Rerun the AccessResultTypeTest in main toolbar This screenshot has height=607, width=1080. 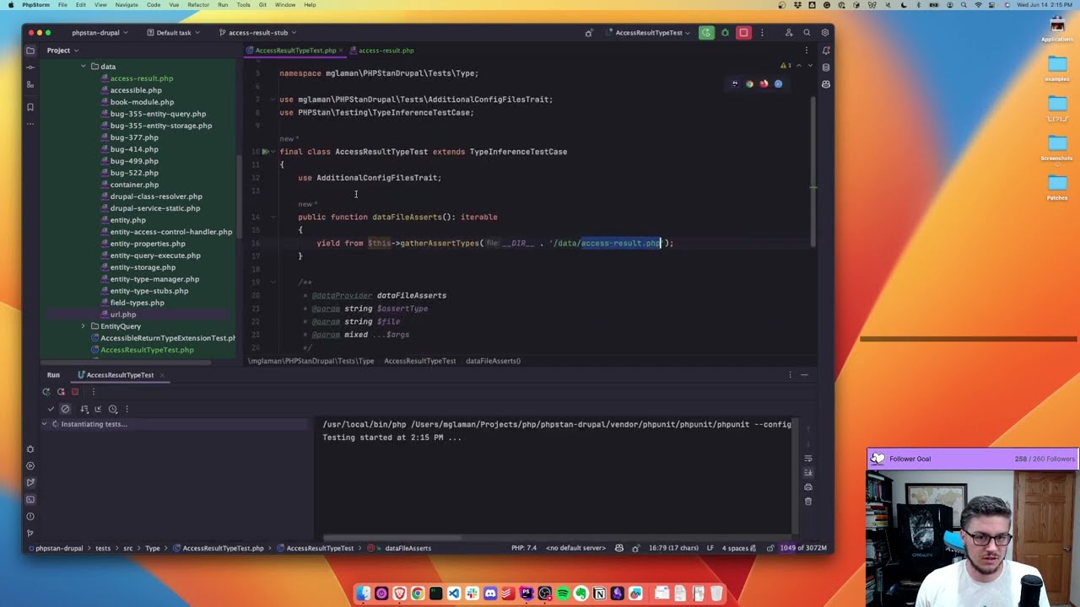pyautogui.click(x=706, y=33)
